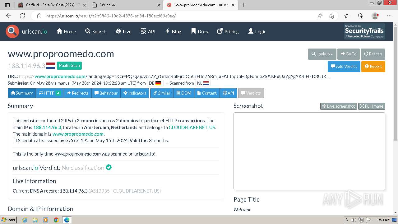This screenshot has height=224, width=398.
Task: Click the urlscan.io logo icon
Action: [x=12, y=31]
